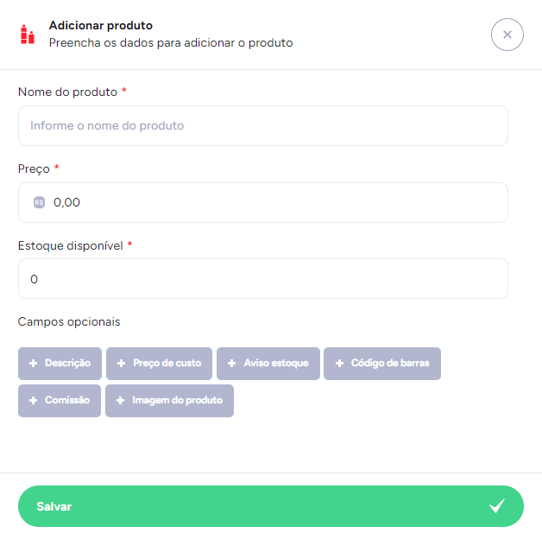Click into the Preço value field
542x533 pixels.
[x=276, y=203]
